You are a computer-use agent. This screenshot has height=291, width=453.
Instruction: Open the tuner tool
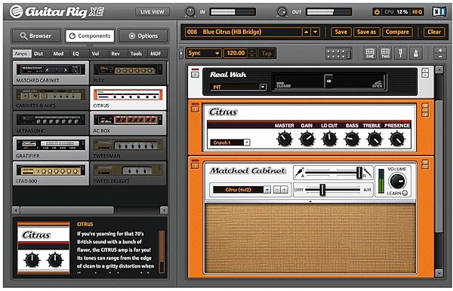(x=401, y=53)
